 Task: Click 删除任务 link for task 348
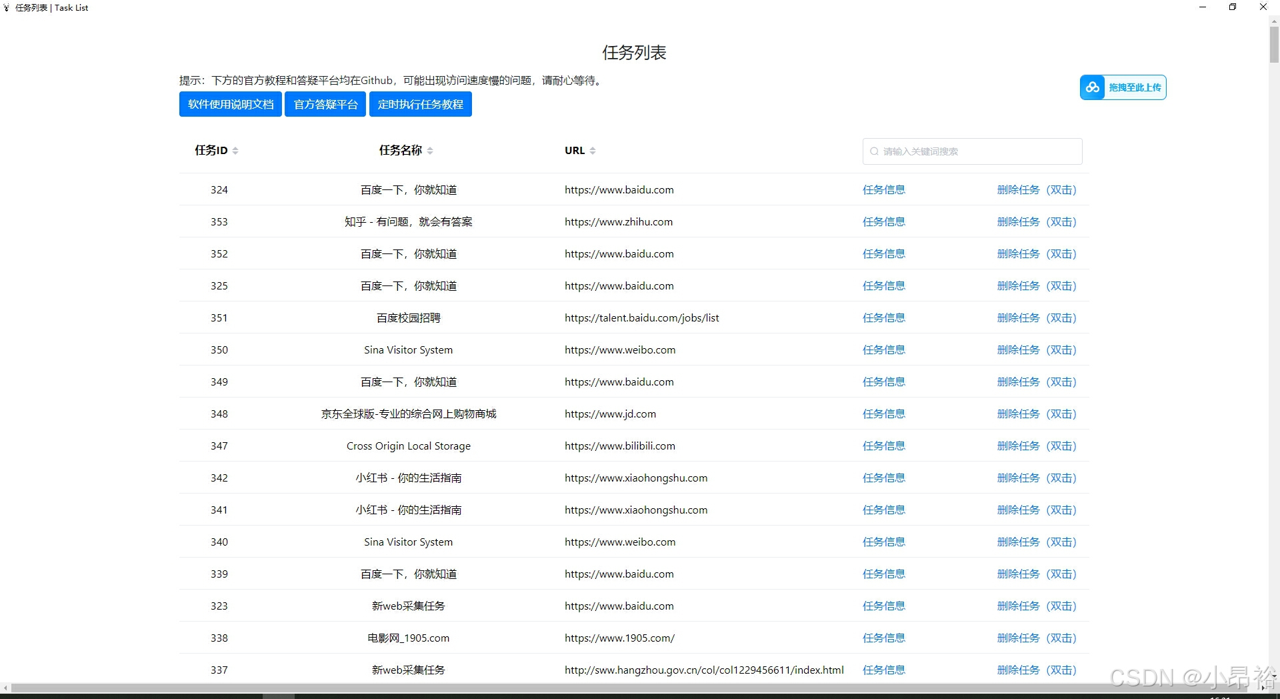[x=1037, y=414]
